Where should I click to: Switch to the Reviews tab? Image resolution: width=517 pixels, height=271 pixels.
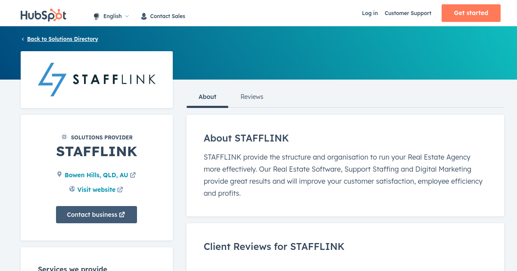click(252, 97)
